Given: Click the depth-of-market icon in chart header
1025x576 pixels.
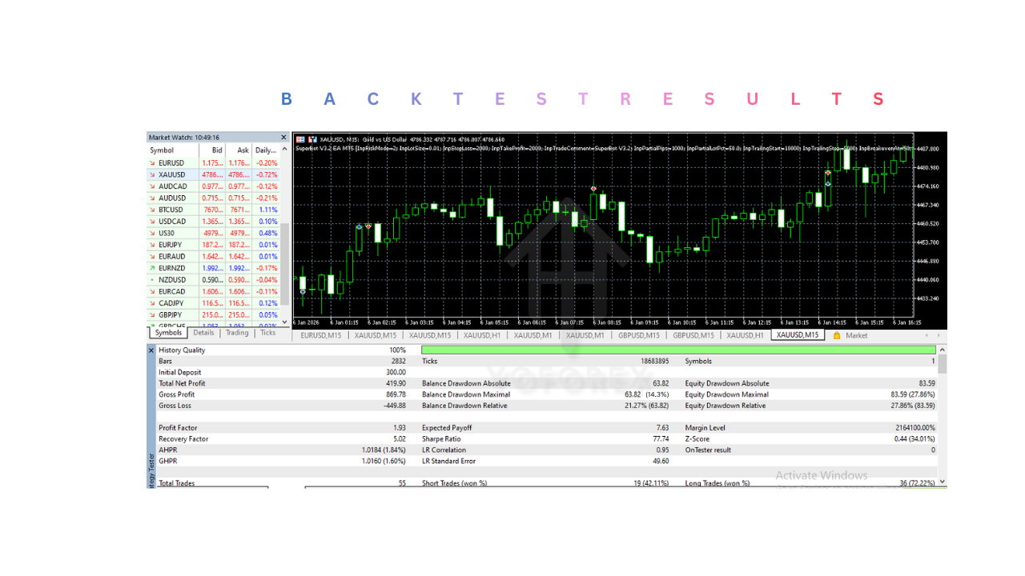Looking at the screenshot, I should 300,139.
